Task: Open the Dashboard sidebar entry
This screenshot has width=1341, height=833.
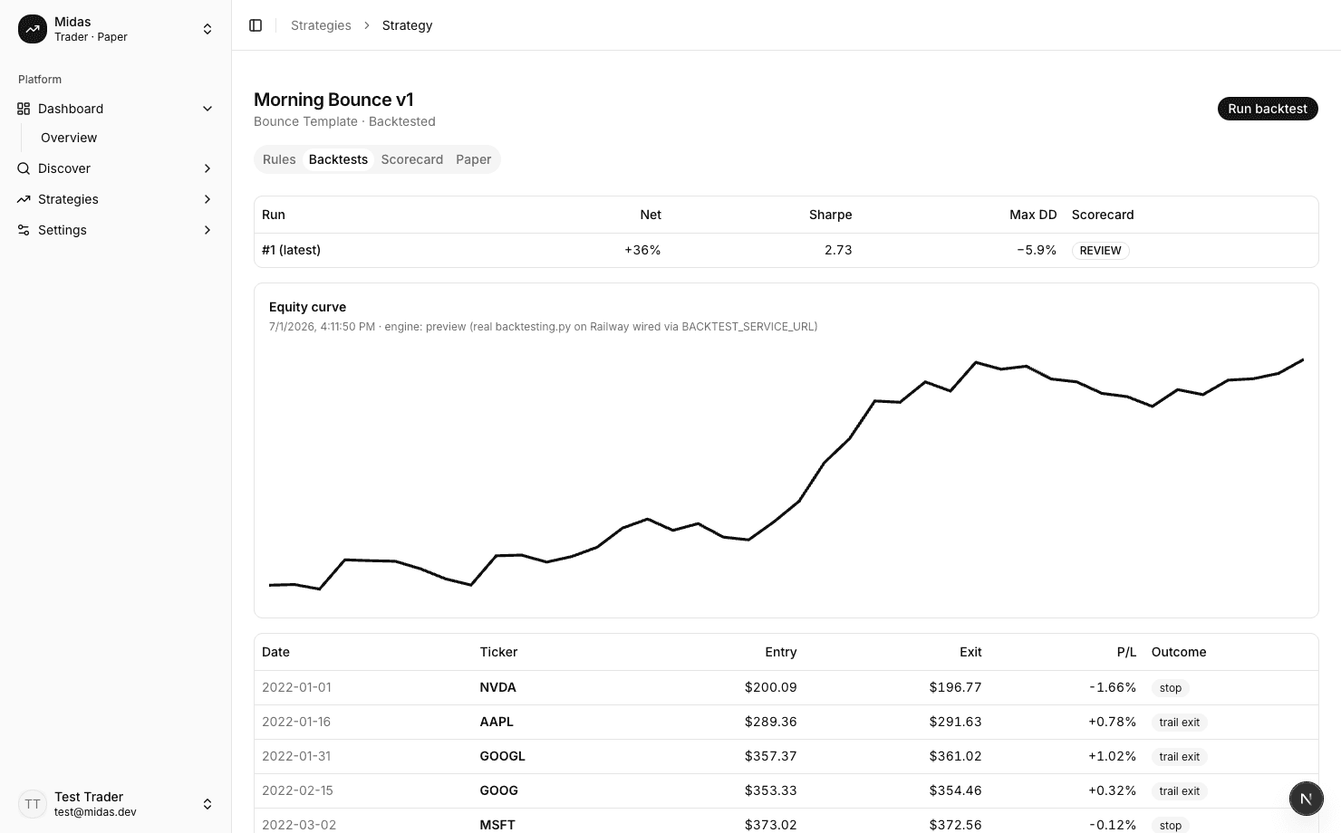Action: pos(116,109)
